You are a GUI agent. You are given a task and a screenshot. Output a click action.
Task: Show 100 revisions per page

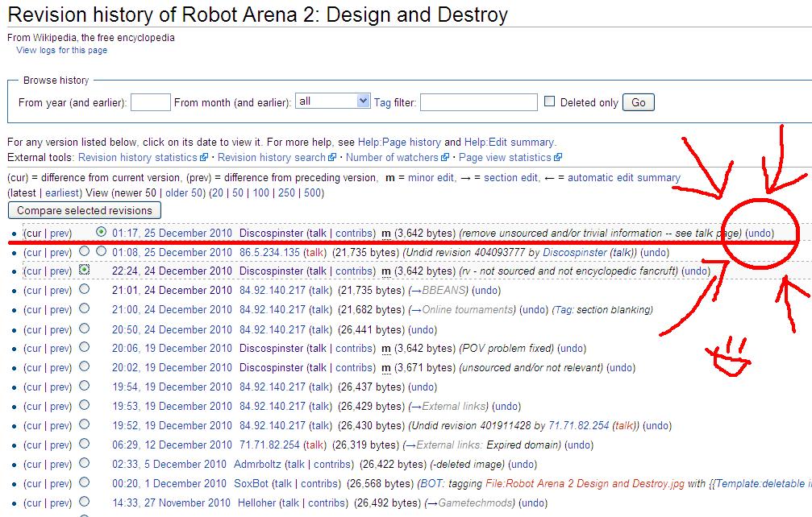[260, 192]
